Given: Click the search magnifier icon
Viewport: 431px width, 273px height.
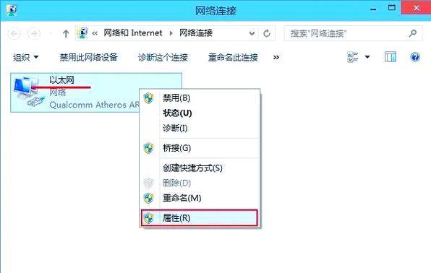Looking at the screenshot, I should tap(412, 33).
